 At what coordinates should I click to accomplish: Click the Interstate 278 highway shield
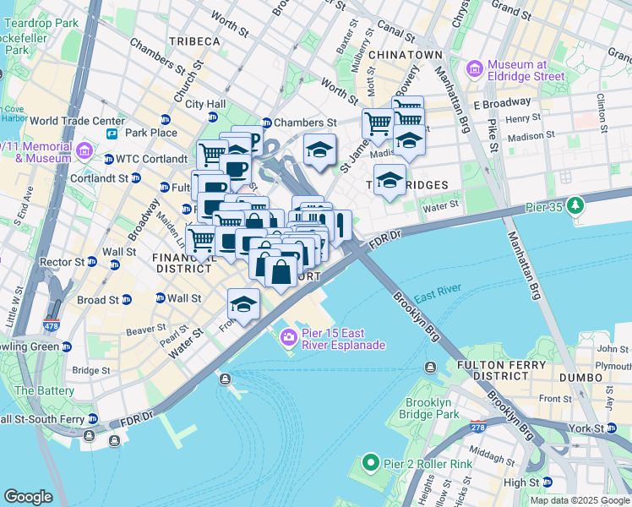coord(478,427)
